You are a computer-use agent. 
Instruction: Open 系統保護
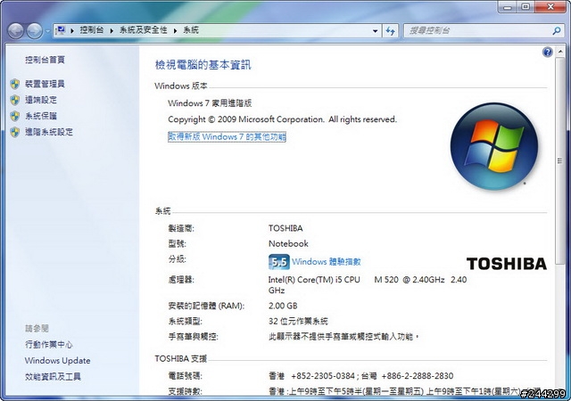coord(41,116)
